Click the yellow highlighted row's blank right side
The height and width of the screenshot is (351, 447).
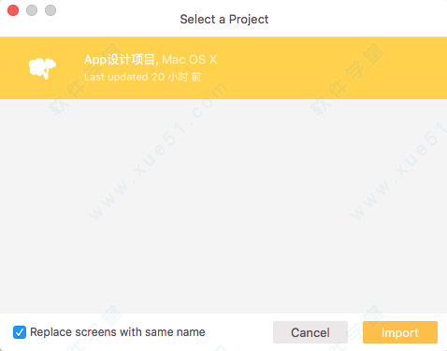[332, 68]
